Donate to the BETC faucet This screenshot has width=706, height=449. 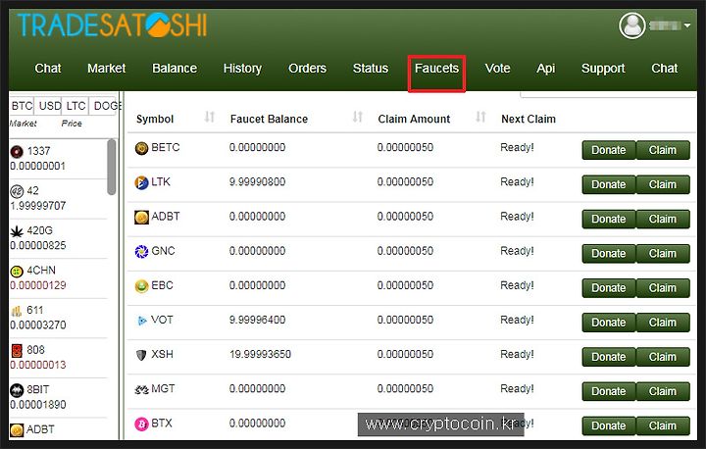608,150
